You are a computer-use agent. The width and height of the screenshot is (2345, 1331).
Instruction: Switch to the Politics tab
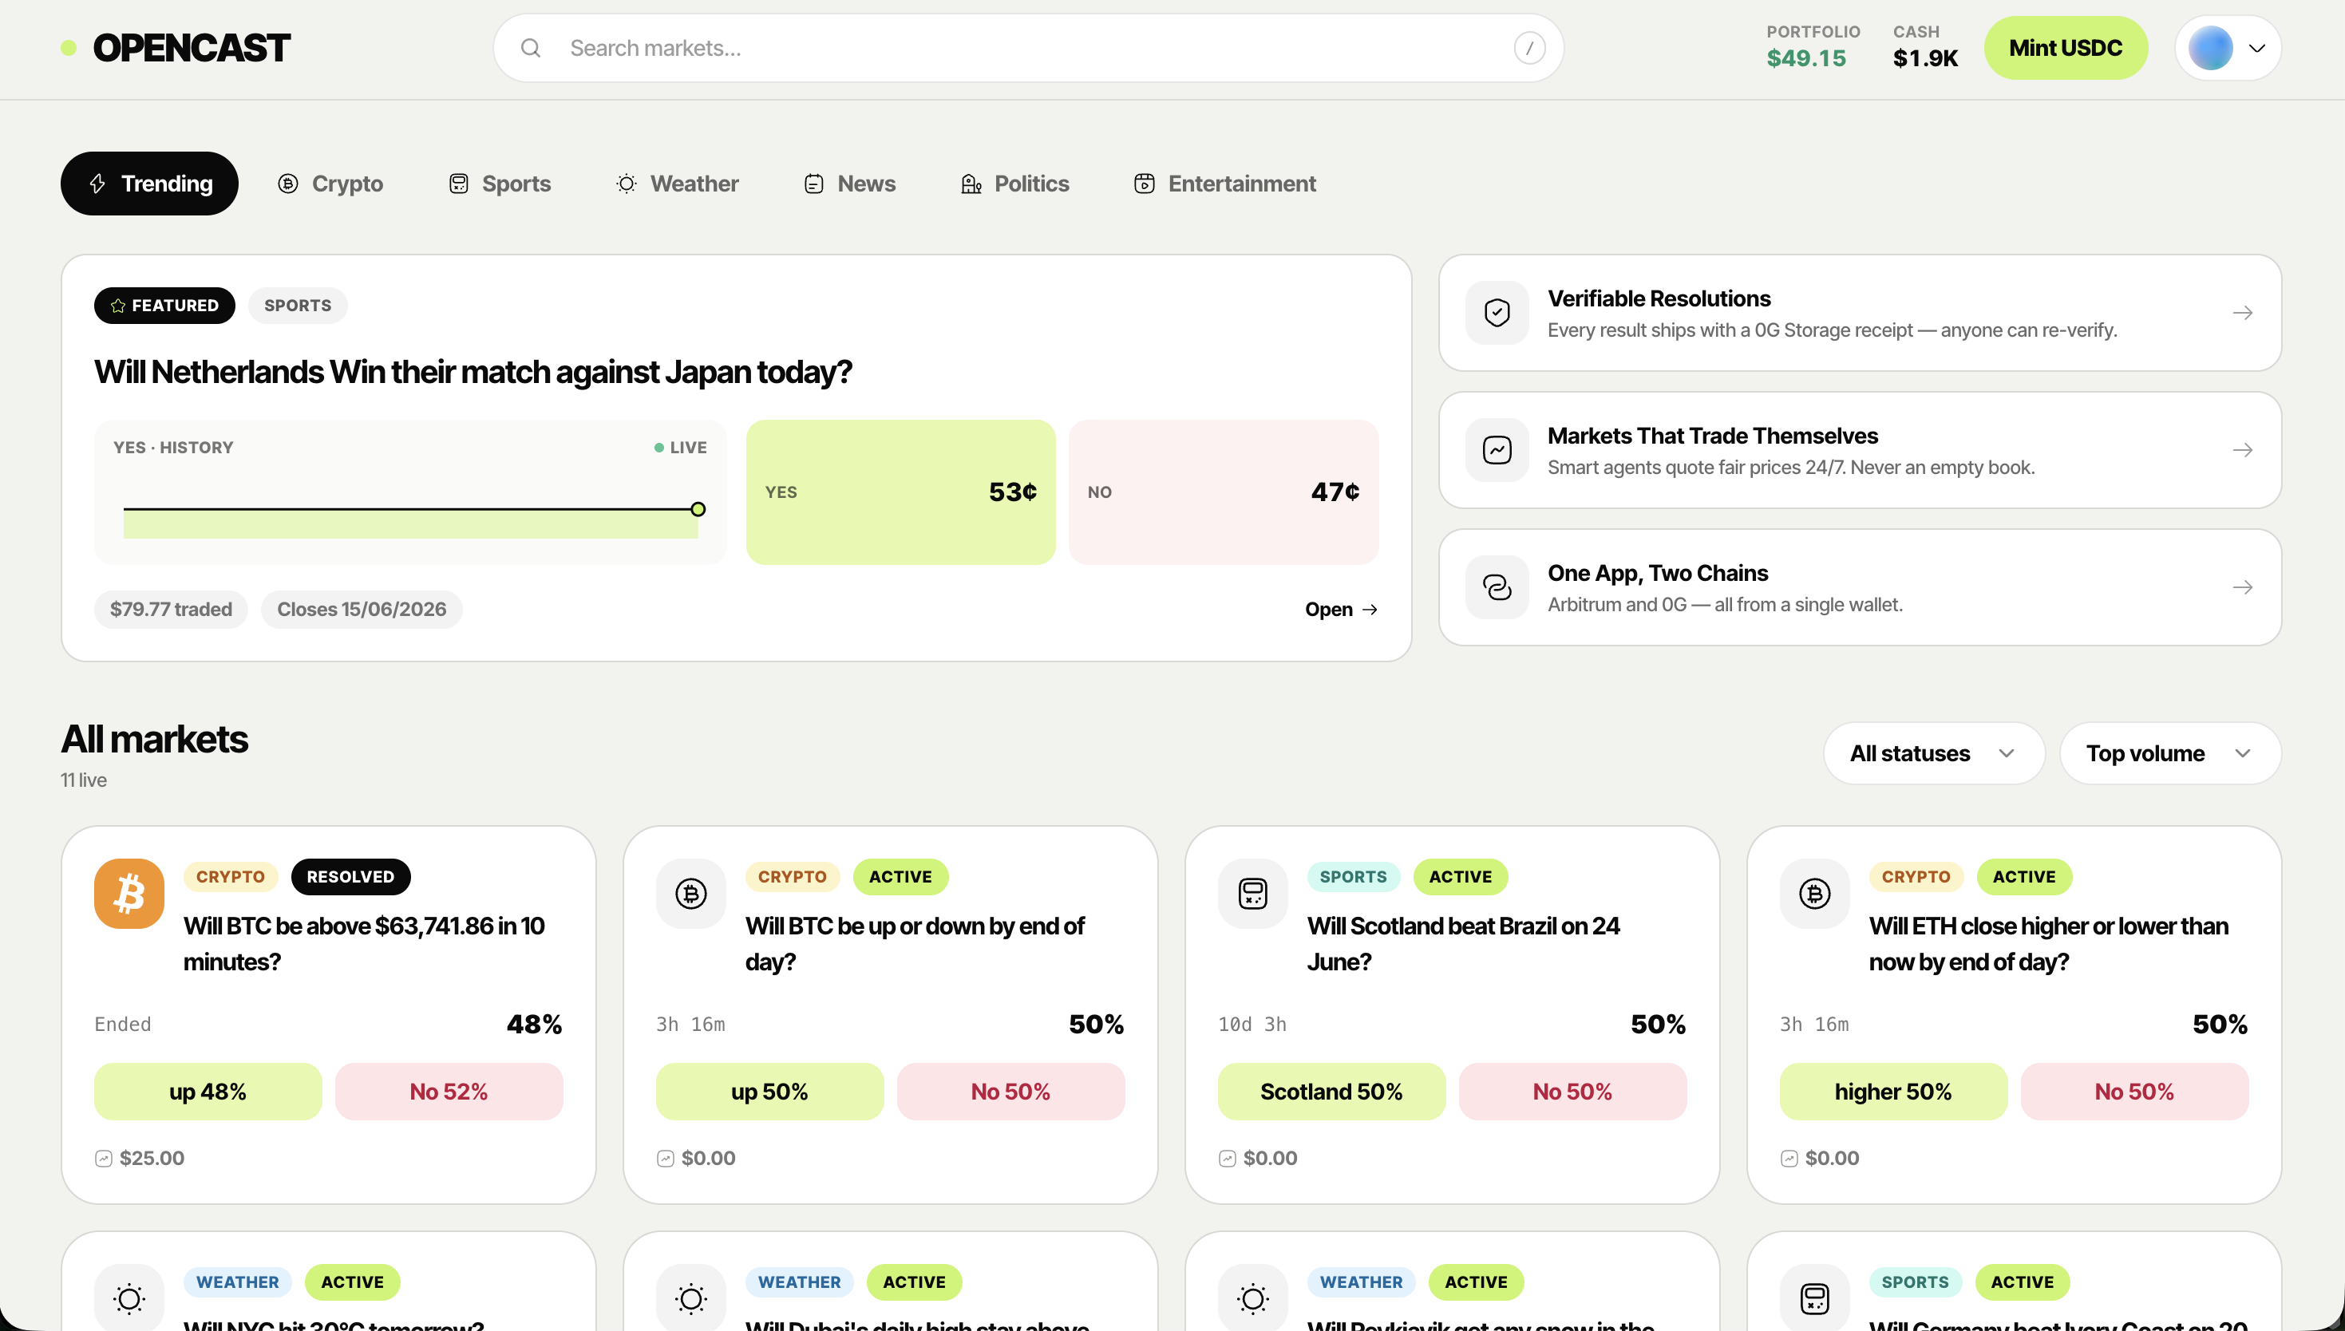(1014, 184)
